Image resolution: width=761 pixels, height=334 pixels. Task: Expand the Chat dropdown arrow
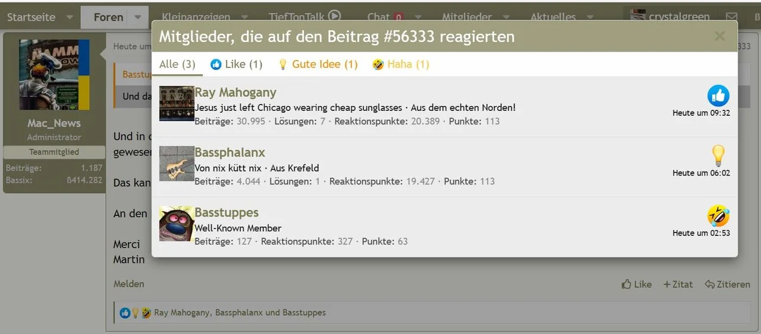[417, 17]
